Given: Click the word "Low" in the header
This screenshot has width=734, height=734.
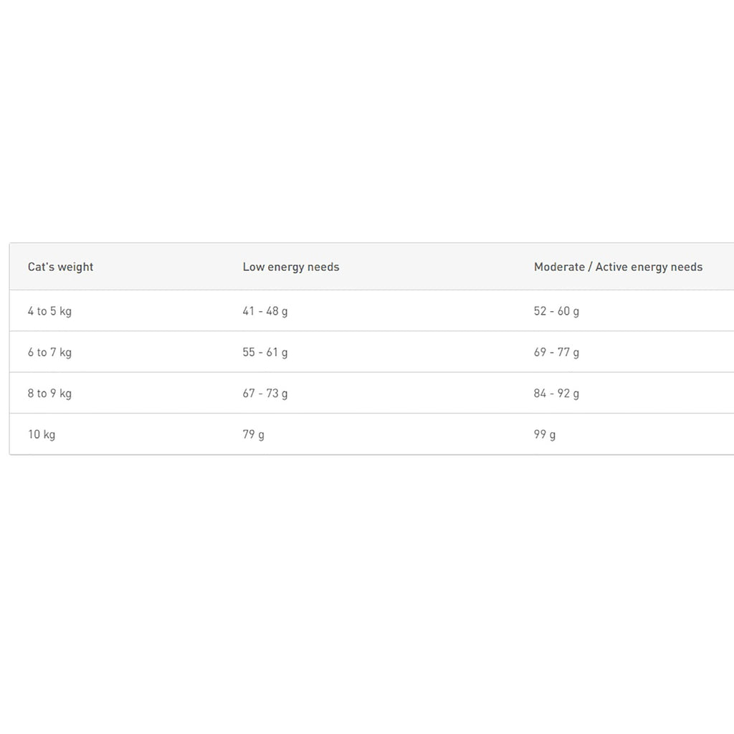Looking at the screenshot, I should pyautogui.click(x=253, y=267).
